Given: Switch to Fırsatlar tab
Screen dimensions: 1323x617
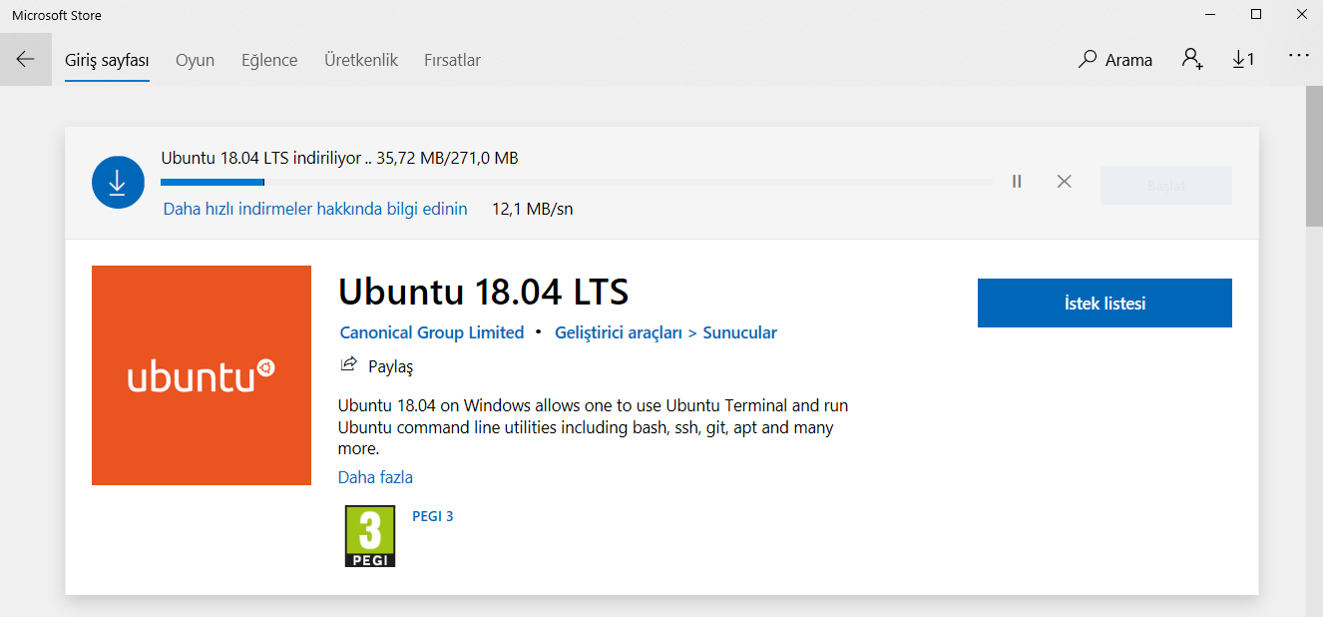Looking at the screenshot, I should pos(452,60).
